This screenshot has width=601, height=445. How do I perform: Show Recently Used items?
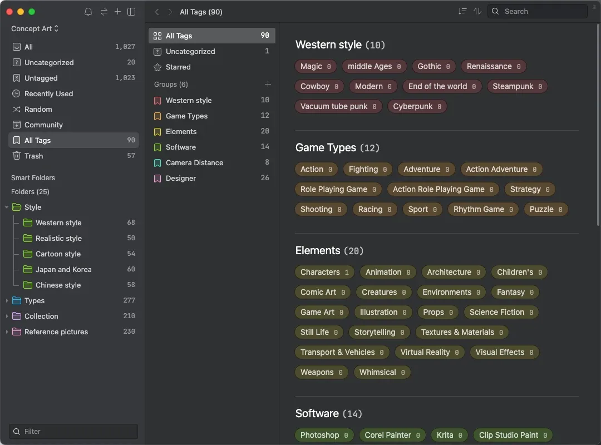click(x=73, y=93)
